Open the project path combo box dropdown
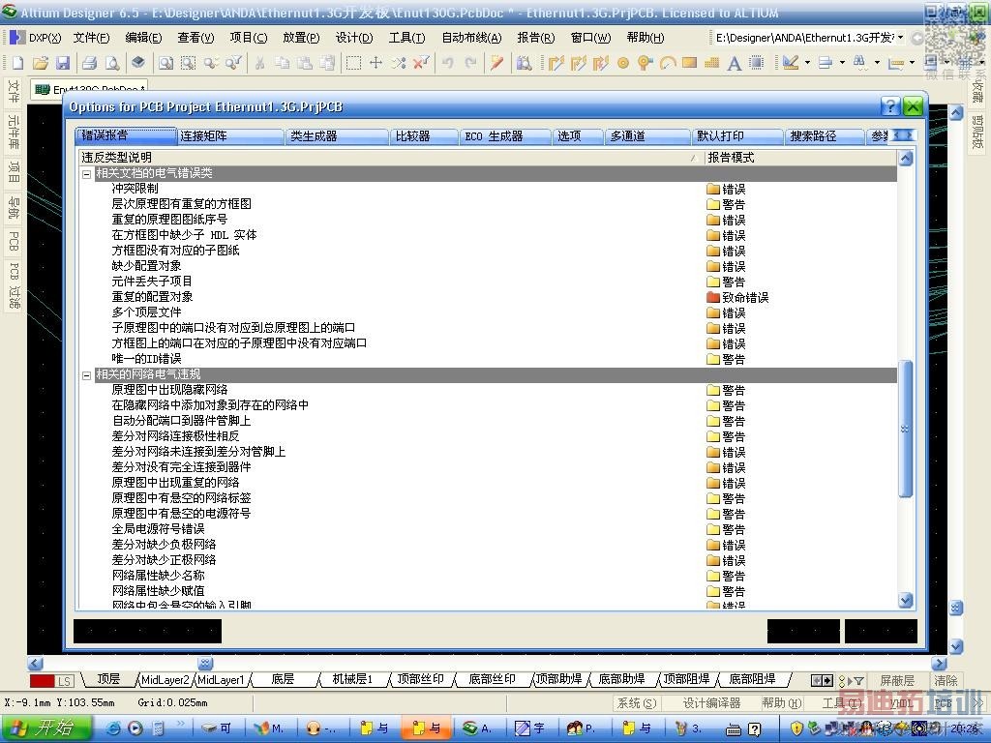The width and height of the screenshot is (991, 743). pos(900,38)
